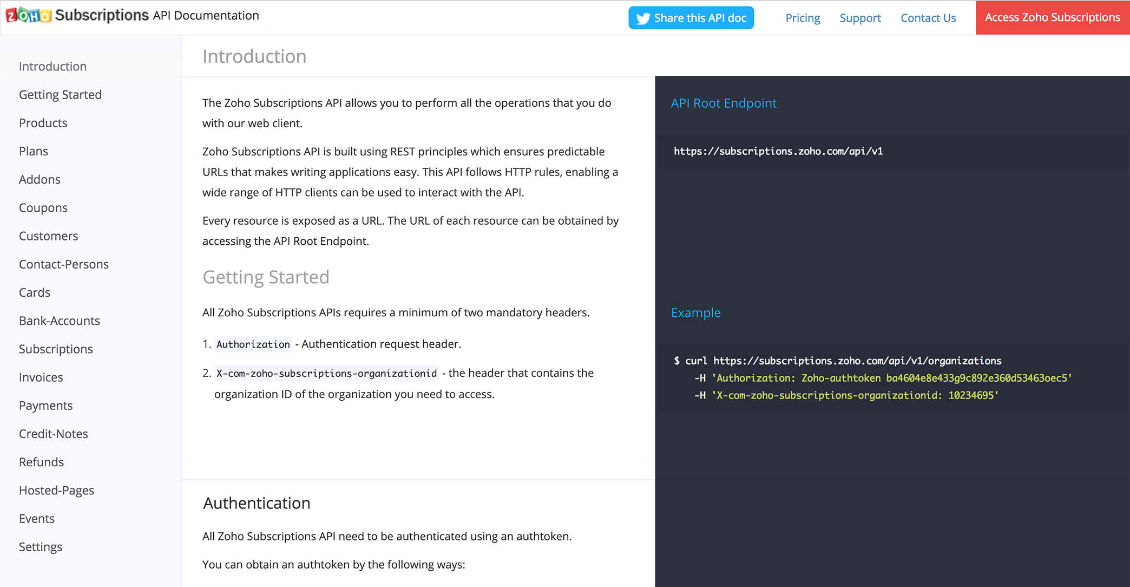Viewport: 1130px width, 587px height.
Task: Go to the Contact Us page
Action: [928, 18]
